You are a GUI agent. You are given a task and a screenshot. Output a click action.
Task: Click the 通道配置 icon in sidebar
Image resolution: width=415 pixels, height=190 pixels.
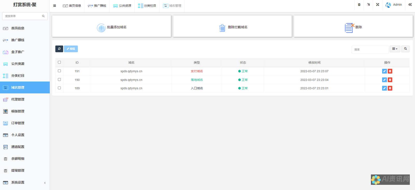click(x=5, y=147)
